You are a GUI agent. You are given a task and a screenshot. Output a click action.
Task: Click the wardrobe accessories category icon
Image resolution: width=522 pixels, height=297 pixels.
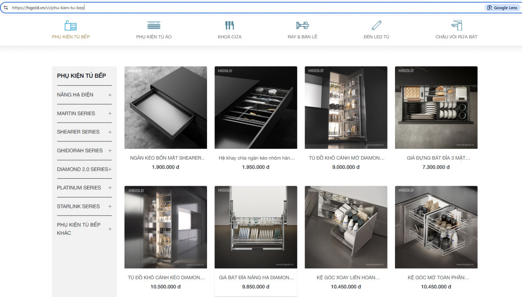tap(154, 25)
